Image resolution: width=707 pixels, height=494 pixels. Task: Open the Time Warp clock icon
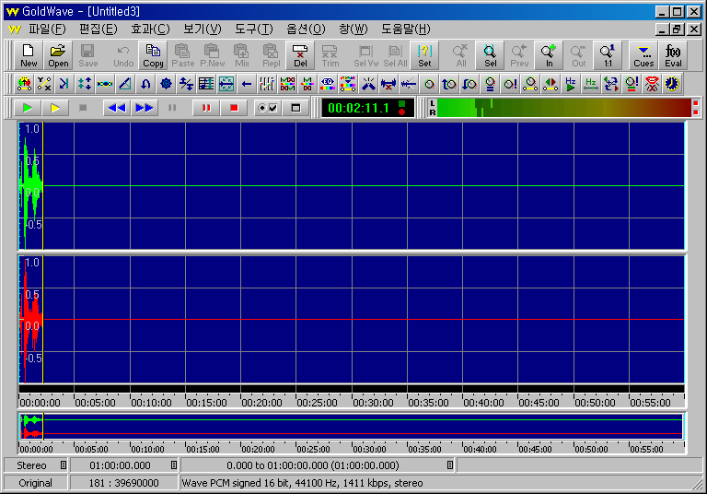point(672,84)
